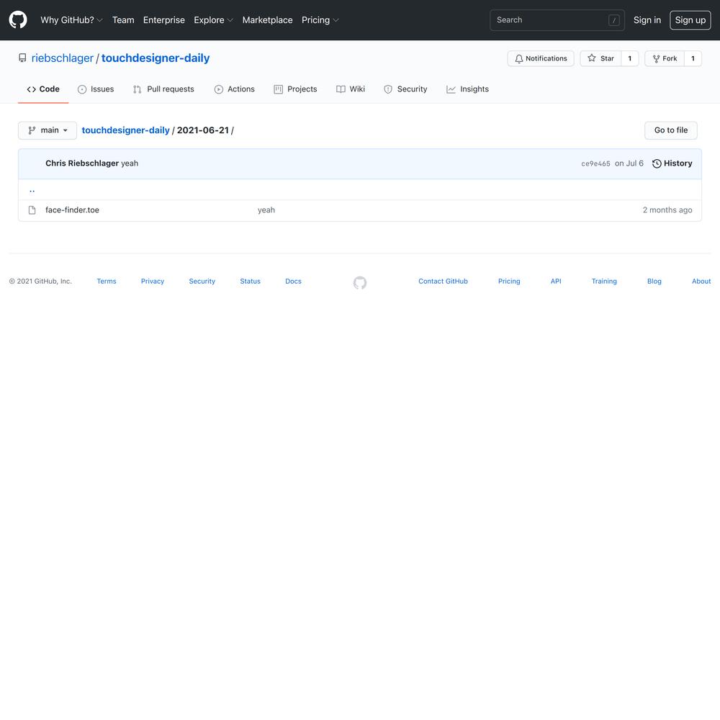Open yeah commit message in file row
The height and width of the screenshot is (720, 720).
(266, 210)
